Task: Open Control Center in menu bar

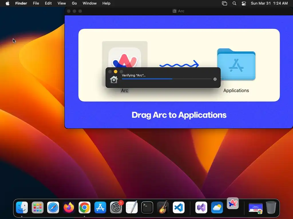Action: [244, 3]
